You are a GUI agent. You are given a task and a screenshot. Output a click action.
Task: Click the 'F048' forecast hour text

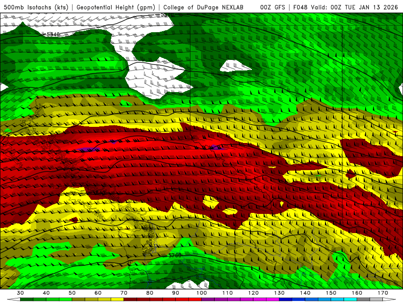[x=300, y=7]
